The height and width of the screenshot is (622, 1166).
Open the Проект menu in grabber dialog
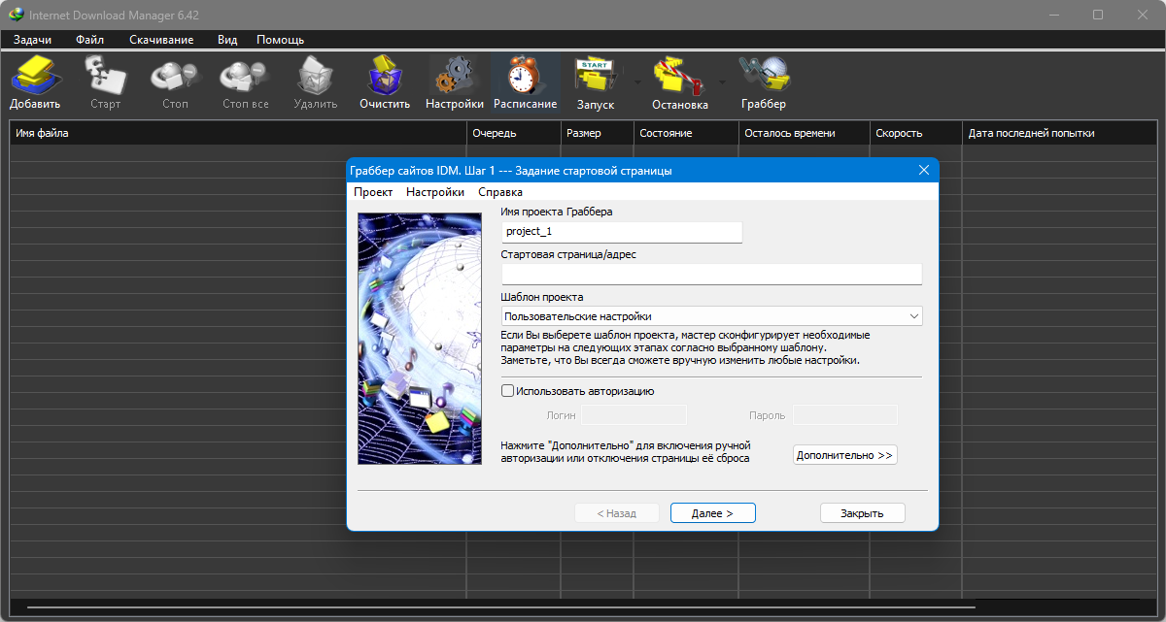click(x=373, y=192)
